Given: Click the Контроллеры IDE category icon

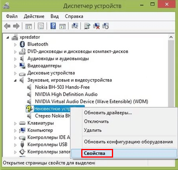Looking at the screenshot, I should pos(22,138).
